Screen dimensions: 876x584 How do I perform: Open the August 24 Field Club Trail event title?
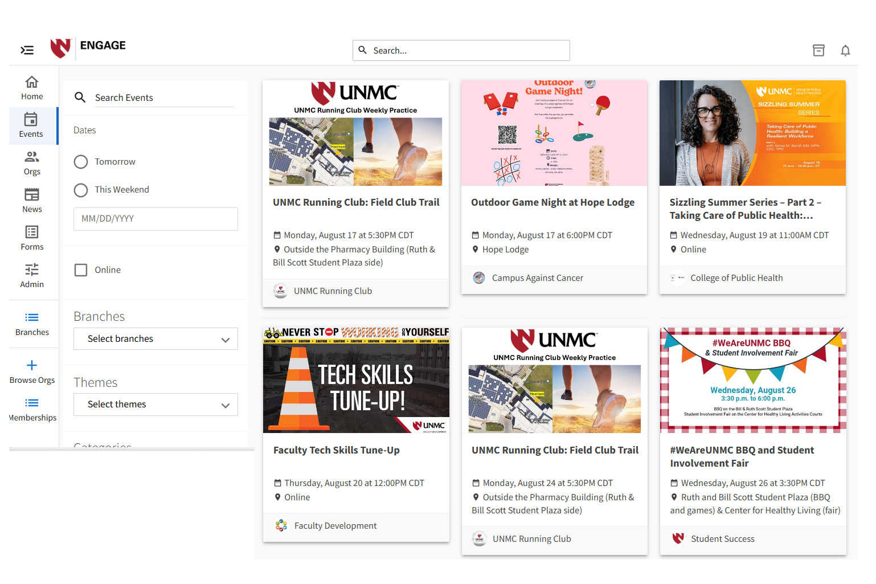(555, 450)
